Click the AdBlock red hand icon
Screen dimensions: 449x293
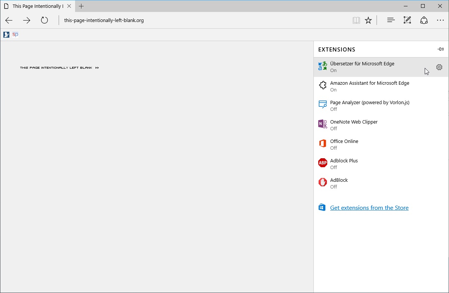(x=322, y=182)
